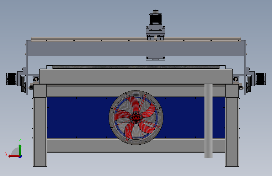Image resolution: width=272 pixels, height=176 pixels.
Task: Select the left black drive pulley wheel
Action: [23, 84]
